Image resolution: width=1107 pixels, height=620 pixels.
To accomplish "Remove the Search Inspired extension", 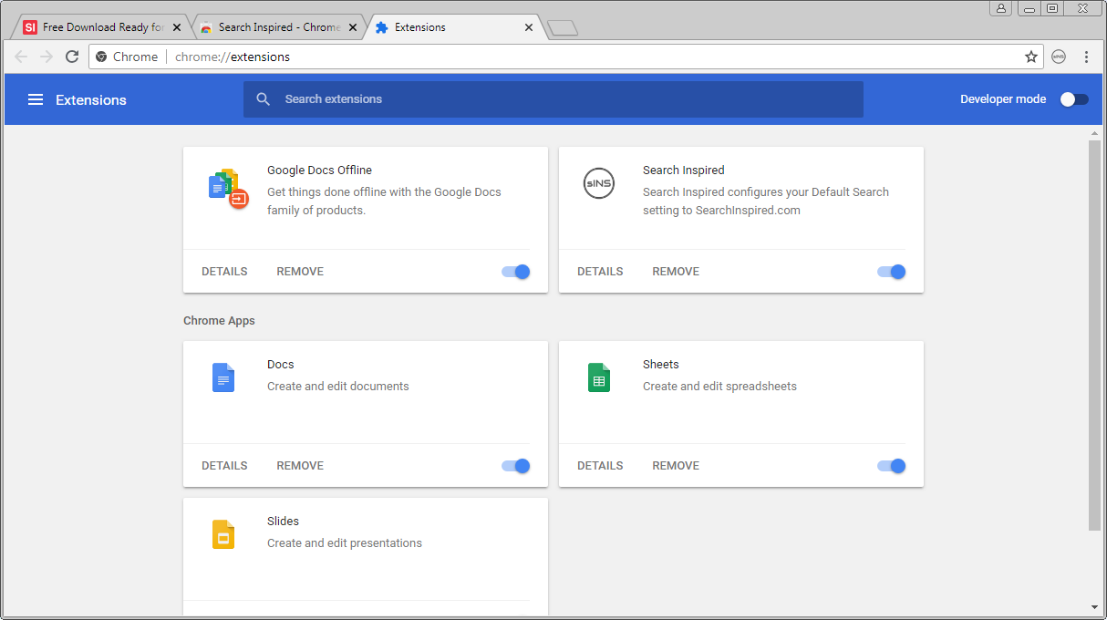I will (676, 272).
